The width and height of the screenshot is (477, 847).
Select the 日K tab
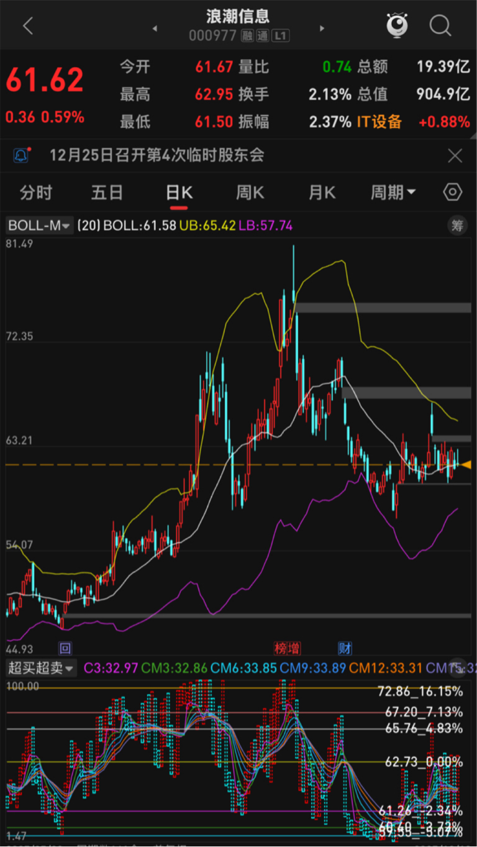(179, 193)
